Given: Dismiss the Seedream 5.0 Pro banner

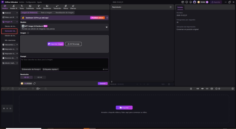Looking at the screenshot, I should (x=107, y=18).
